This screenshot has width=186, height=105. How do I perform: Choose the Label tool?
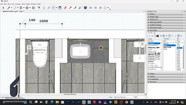tap(49, 8)
